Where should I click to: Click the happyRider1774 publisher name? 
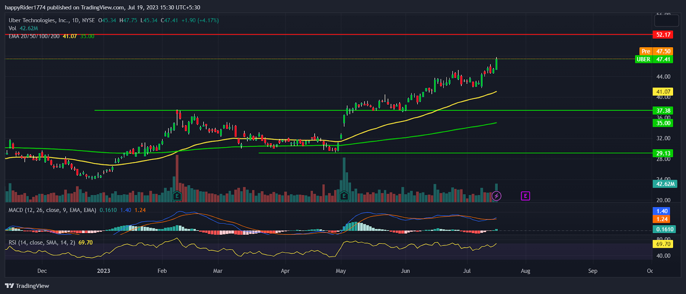pyautogui.click(x=25, y=7)
